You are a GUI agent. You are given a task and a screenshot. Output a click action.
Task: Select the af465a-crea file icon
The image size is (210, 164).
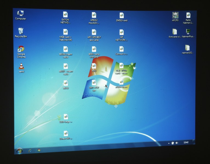coord(121,84)
